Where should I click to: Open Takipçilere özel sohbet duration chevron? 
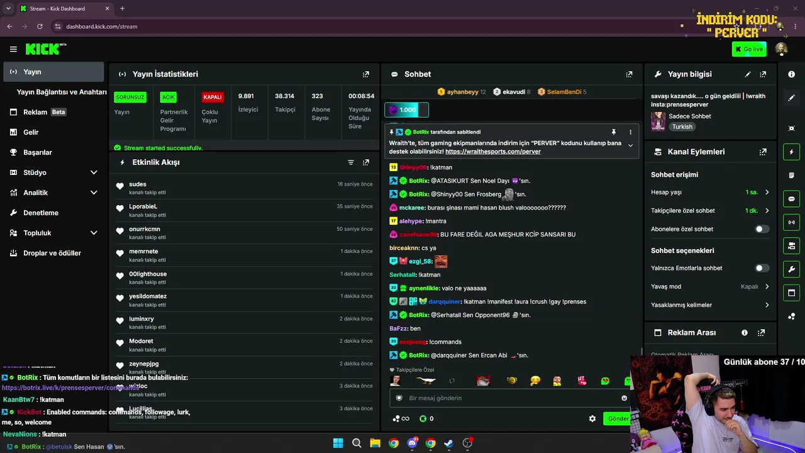[767, 211]
